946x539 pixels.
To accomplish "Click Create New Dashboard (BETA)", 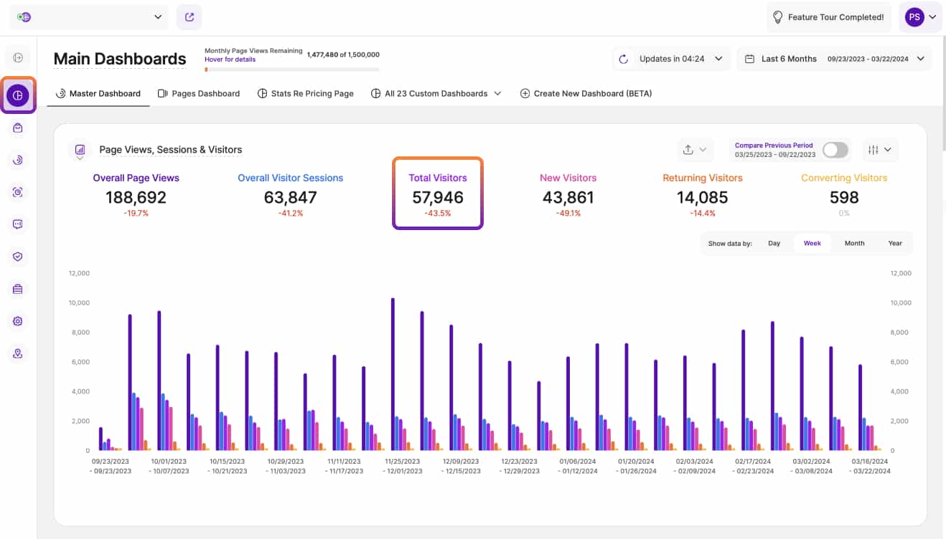I will tap(586, 93).
